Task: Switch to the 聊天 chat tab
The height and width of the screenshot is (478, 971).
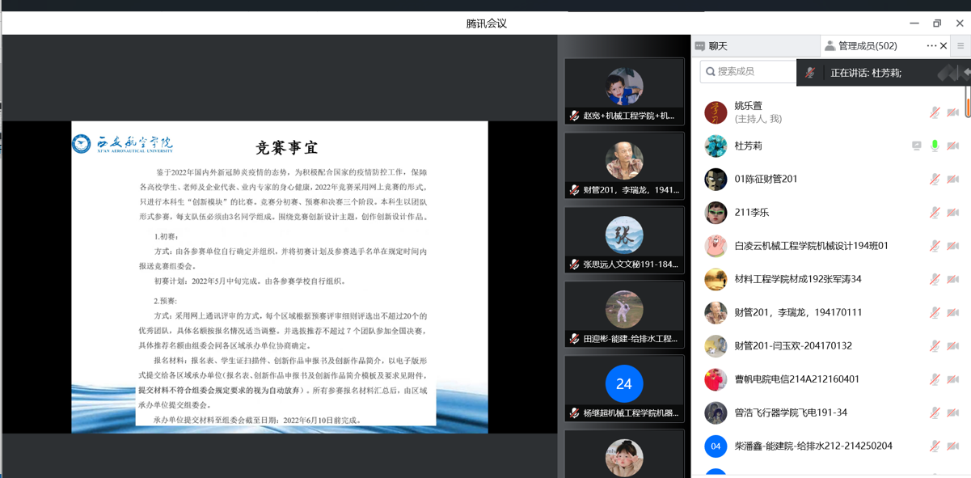Action: click(718, 46)
